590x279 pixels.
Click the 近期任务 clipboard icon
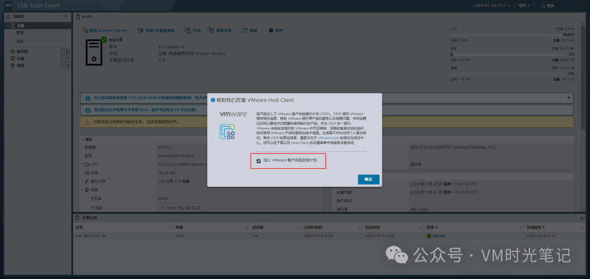pyautogui.click(x=77, y=218)
